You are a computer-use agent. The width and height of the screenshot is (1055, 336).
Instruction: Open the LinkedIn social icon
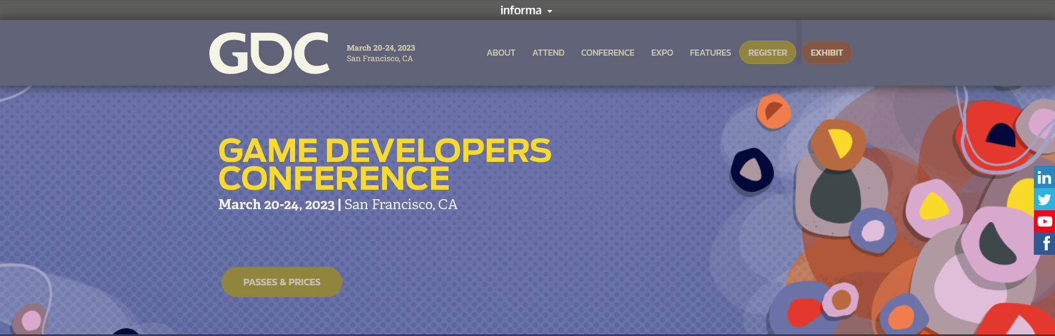(1044, 177)
